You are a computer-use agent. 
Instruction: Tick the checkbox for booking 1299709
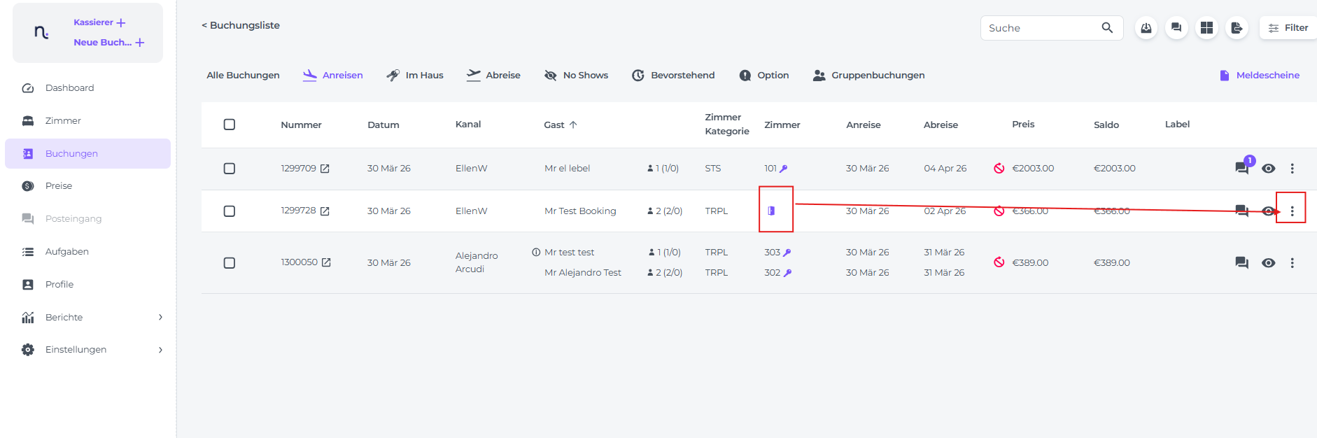click(x=229, y=169)
